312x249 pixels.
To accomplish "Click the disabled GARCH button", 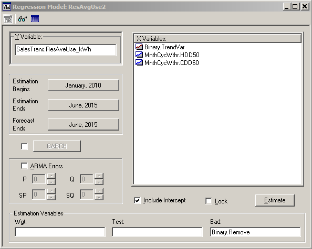I will coord(57,146).
